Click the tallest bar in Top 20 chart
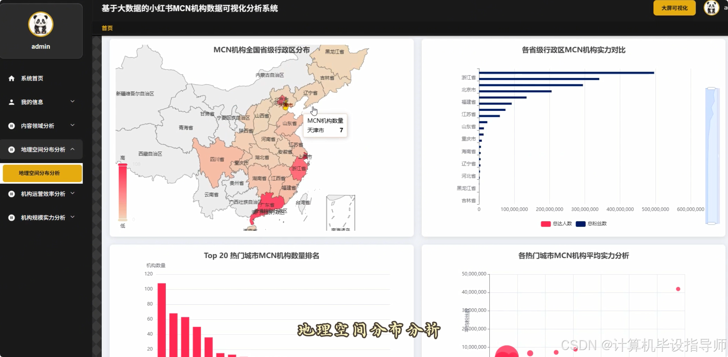The width and height of the screenshot is (728, 357). click(x=161, y=320)
